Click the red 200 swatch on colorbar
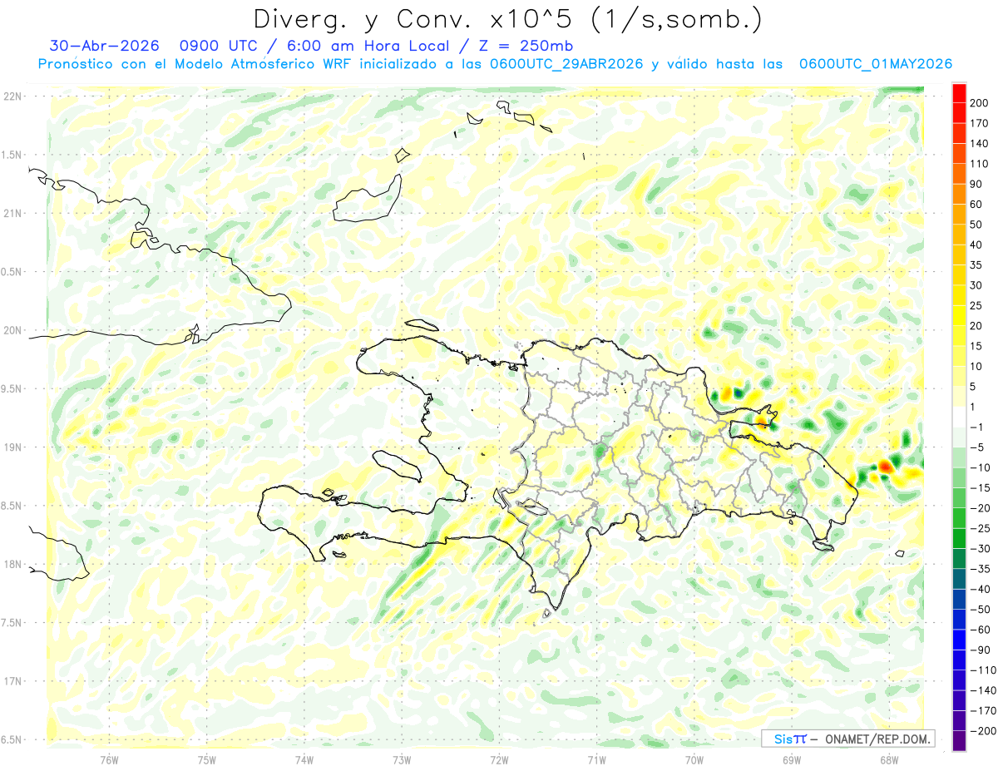This screenshot has height=771, width=998. pos(959,93)
